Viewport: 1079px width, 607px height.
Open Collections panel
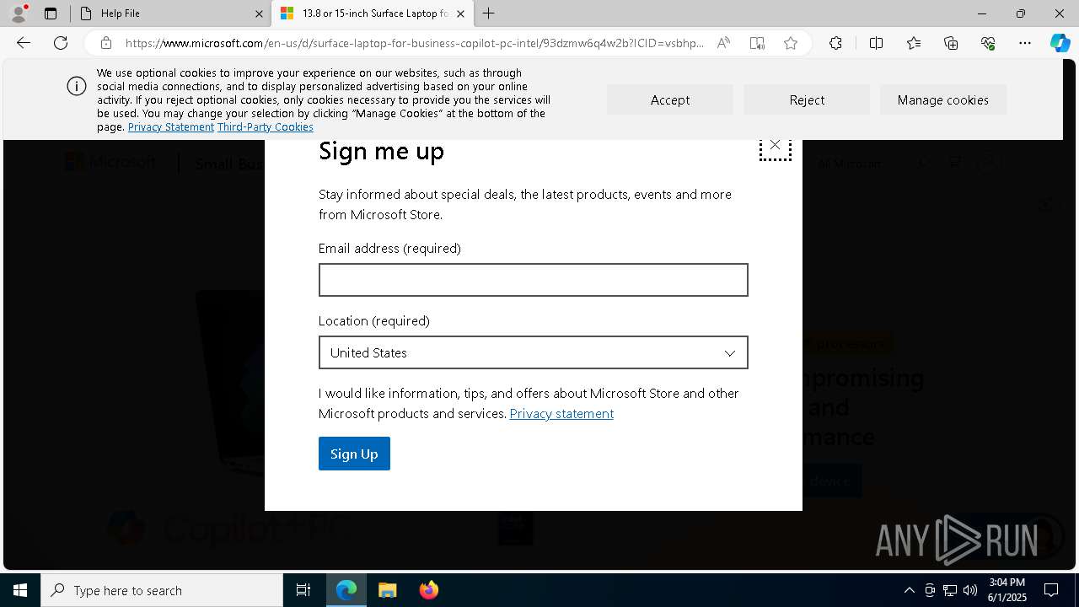[x=951, y=43]
